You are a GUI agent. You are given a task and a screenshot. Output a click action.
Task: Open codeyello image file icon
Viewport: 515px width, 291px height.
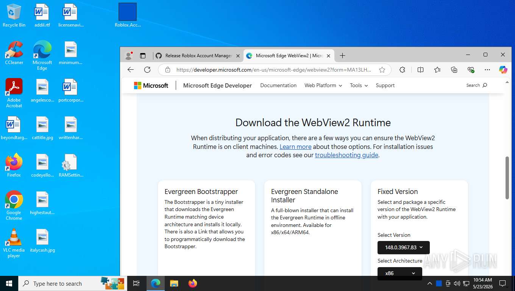tap(42, 166)
